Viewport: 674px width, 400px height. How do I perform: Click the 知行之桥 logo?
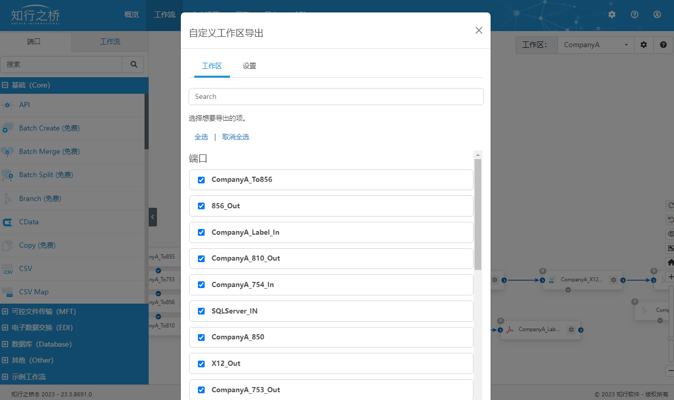(x=35, y=15)
